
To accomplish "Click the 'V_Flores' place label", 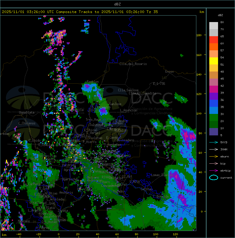I will coord(43,228).
